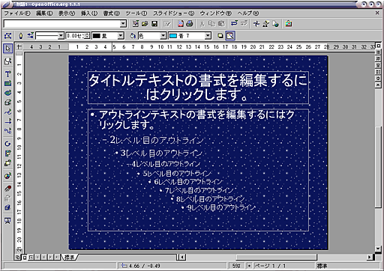This screenshot has width=384, height=271.
Task: Open the line color dropdown showing 黒
Action: pos(121,36)
